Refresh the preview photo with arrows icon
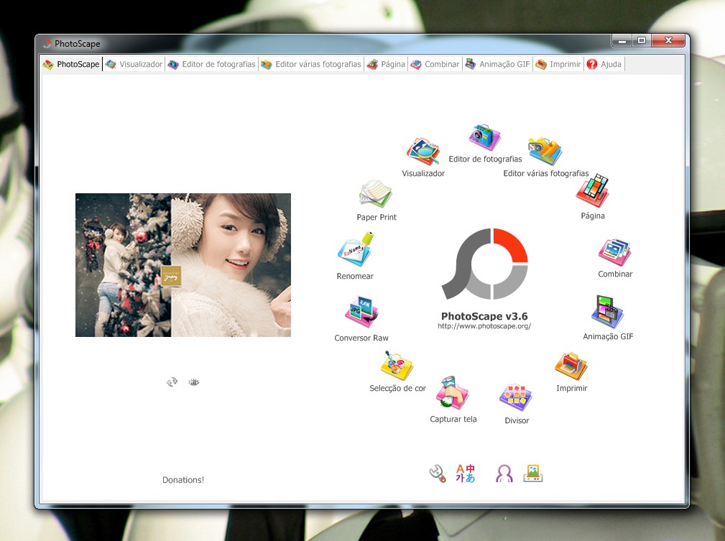 click(x=172, y=382)
